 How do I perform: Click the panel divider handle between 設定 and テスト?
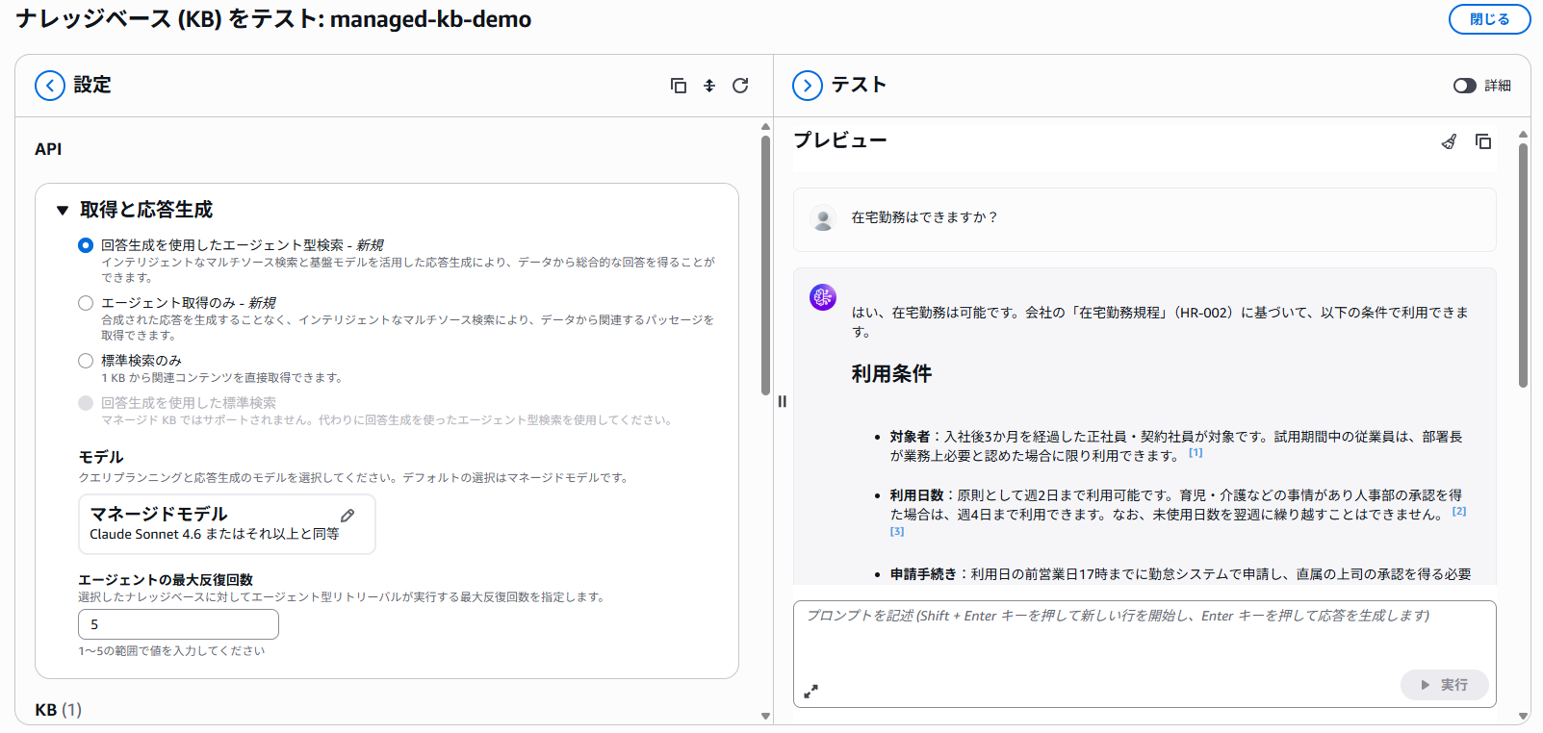pyautogui.click(x=783, y=401)
